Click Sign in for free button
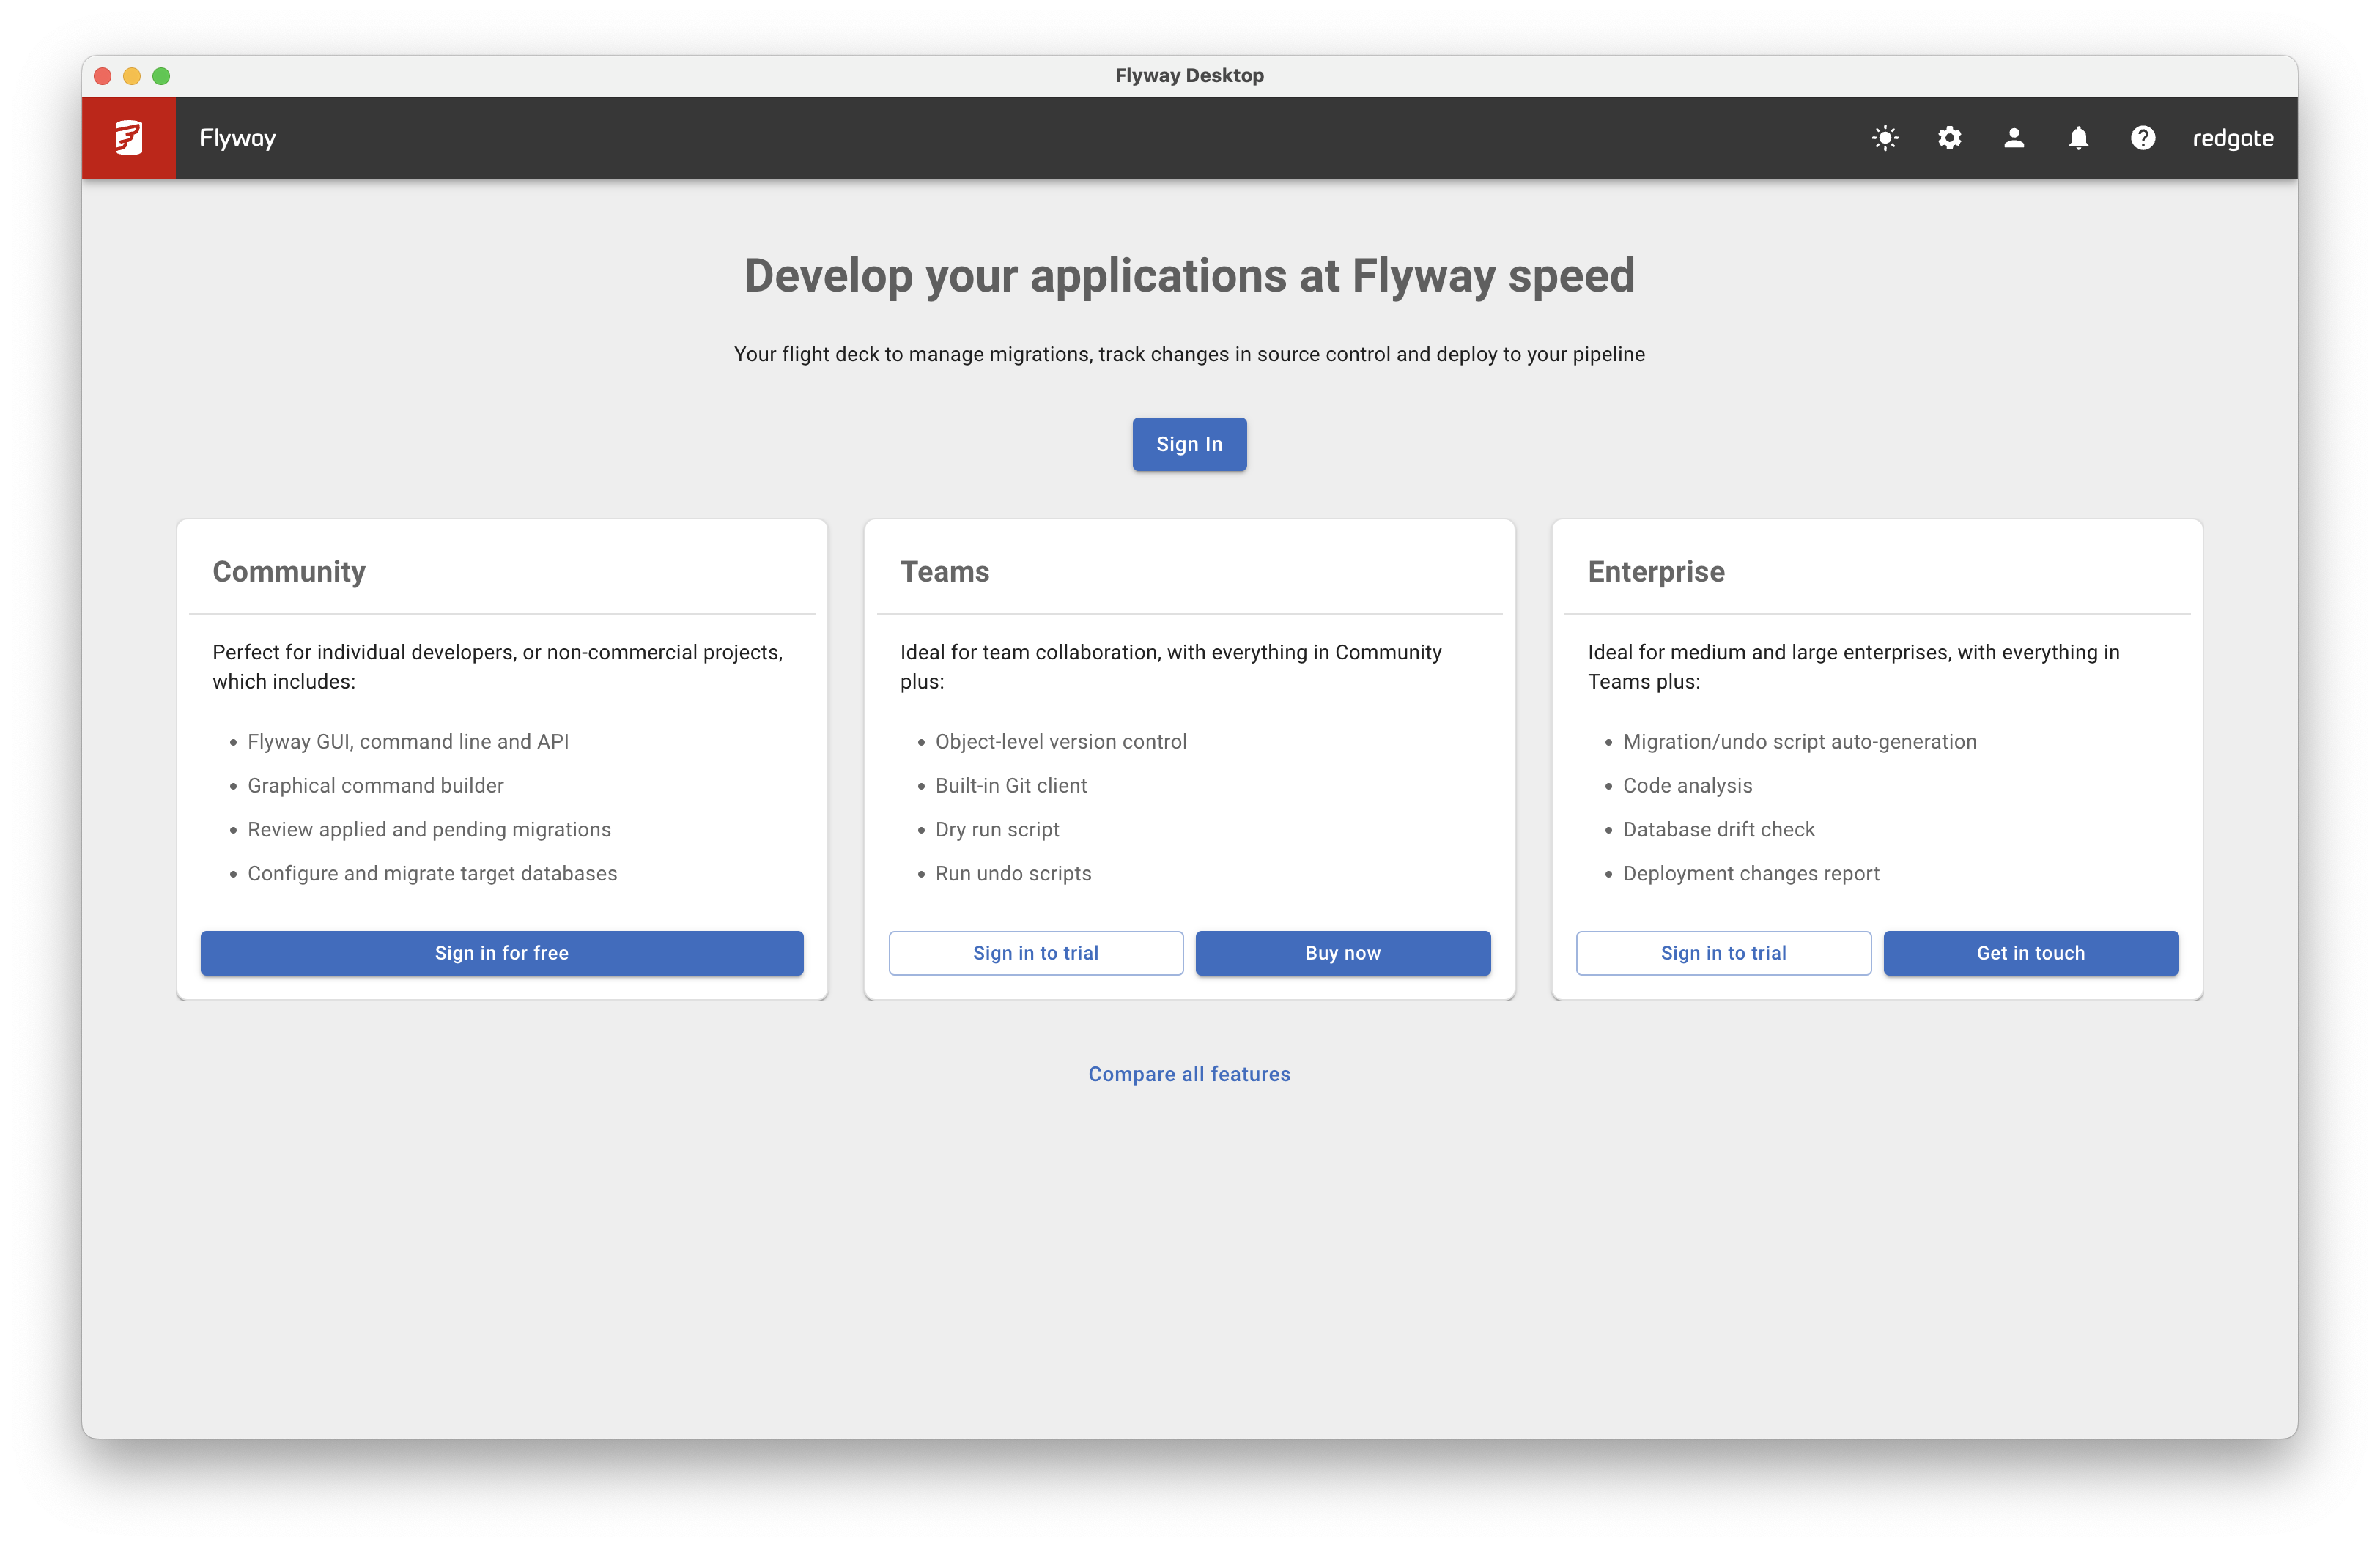 [x=501, y=952]
